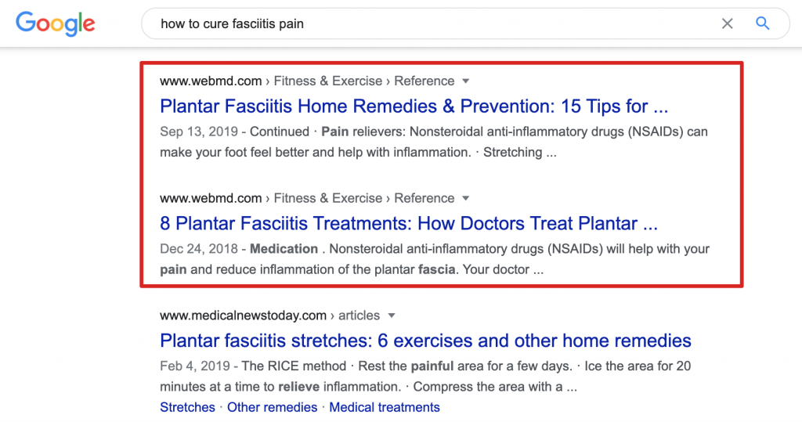The width and height of the screenshot is (802, 422).
Task: Open "Plantar fasciitis stretches: 6 exercises" result
Action: coord(425,341)
